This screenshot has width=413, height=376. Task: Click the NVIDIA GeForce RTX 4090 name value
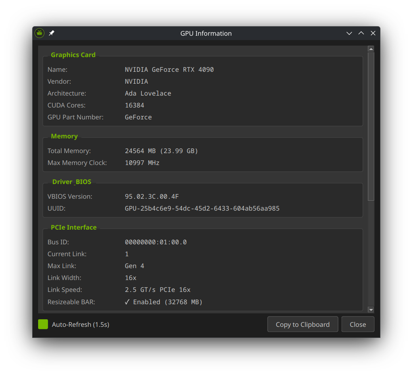169,69
